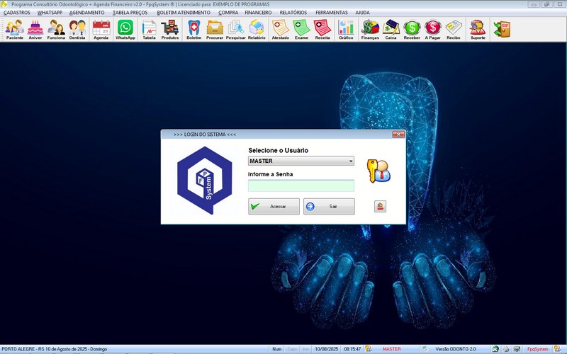The image size is (567, 354).
Task: Click the small icon button beside Sair
Action: pyautogui.click(x=381, y=207)
